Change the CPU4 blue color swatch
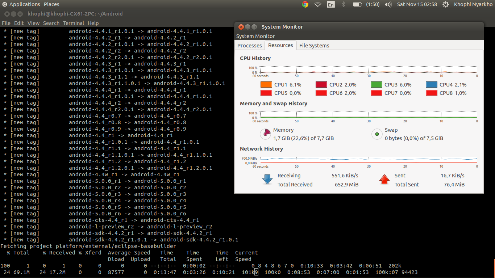The height and width of the screenshot is (278, 495). (x=431, y=85)
